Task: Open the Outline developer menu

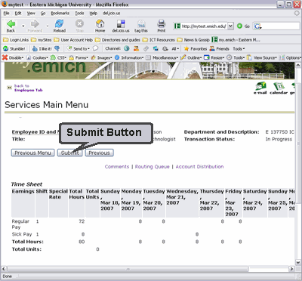Action: pos(192,57)
